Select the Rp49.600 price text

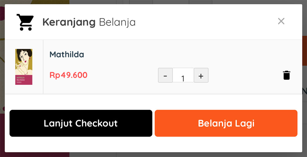pyautogui.click(x=68, y=75)
